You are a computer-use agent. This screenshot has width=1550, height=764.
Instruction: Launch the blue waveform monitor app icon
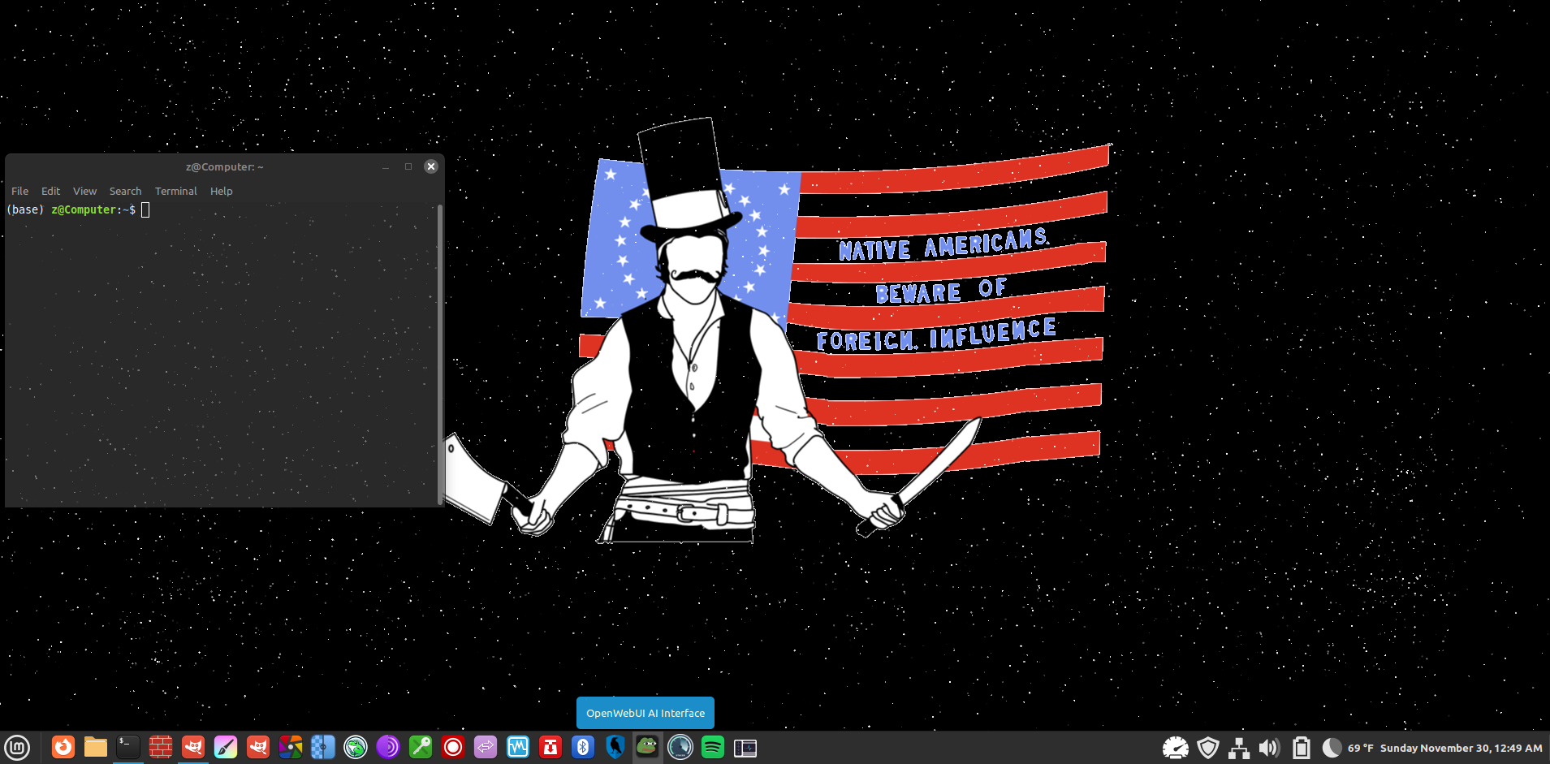pos(518,747)
